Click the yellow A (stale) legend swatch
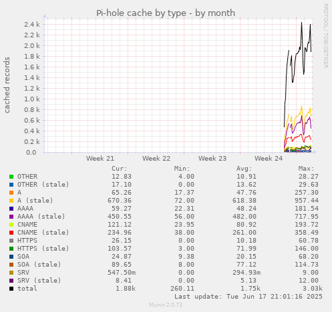The width and height of the screenshot is (332, 312). point(11,201)
